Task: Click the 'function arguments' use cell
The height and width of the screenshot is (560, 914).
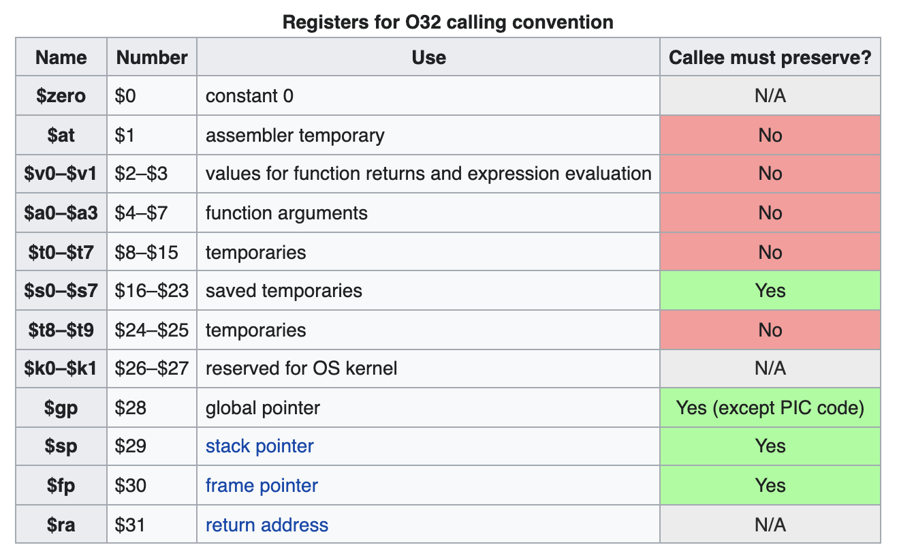Action: click(x=286, y=213)
